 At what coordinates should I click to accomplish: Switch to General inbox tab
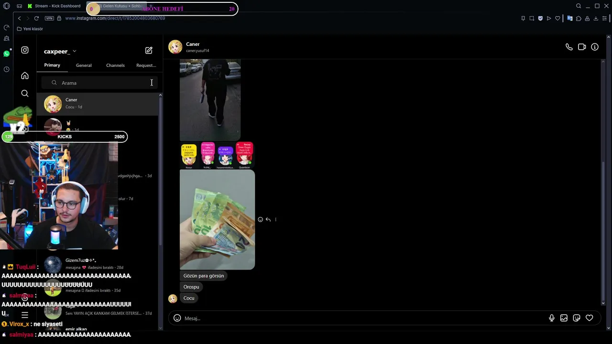(84, 65)
